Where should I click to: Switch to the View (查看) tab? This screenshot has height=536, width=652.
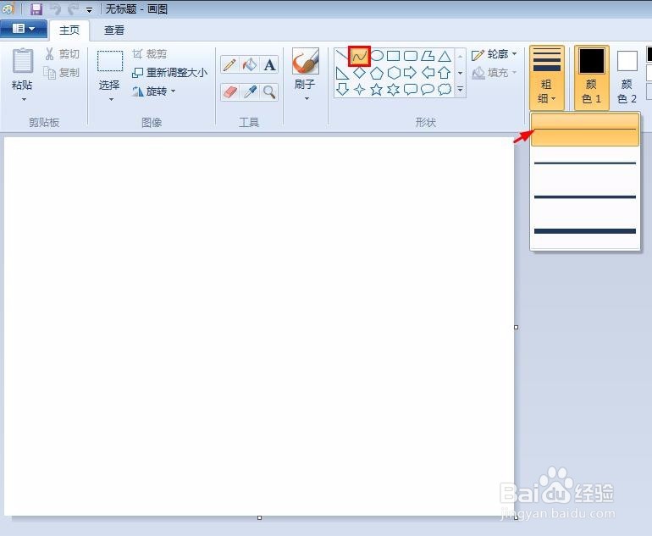point(114,30)
